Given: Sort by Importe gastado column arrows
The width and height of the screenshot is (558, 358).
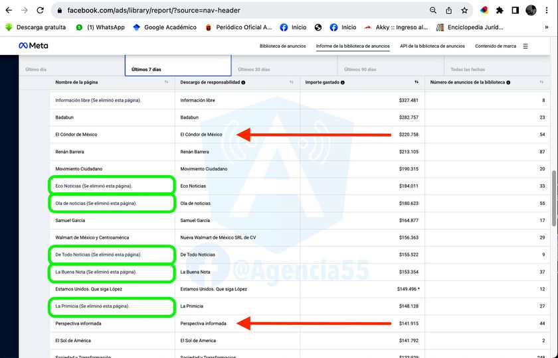Looking at the screenshot, I should pos(417,82).
